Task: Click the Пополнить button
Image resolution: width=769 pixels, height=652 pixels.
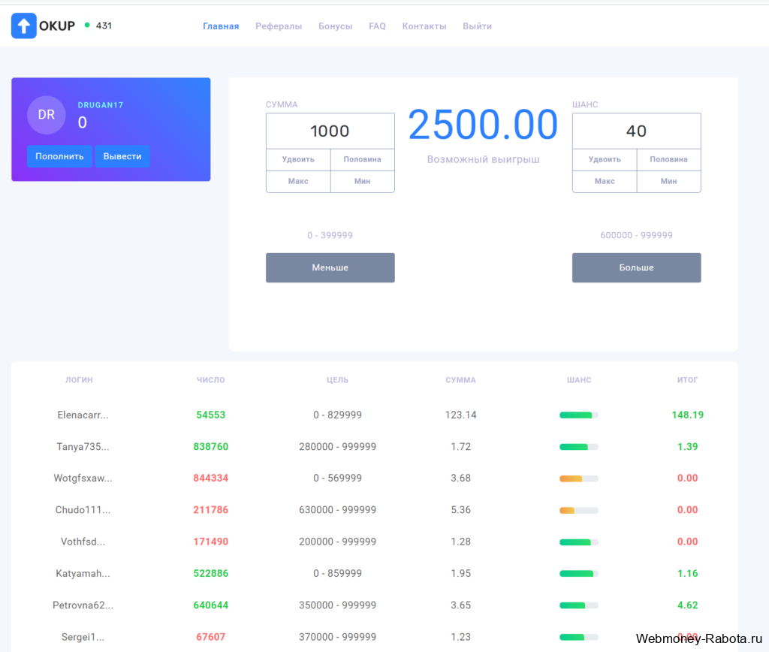Action: [x=59, y=156]
